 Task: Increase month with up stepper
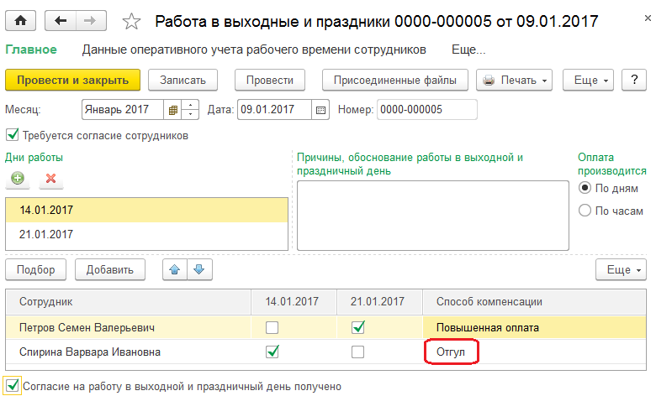tap(190, 105)
